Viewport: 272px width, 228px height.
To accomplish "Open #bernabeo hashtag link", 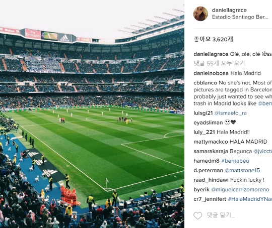I will [x=235, y=161].
